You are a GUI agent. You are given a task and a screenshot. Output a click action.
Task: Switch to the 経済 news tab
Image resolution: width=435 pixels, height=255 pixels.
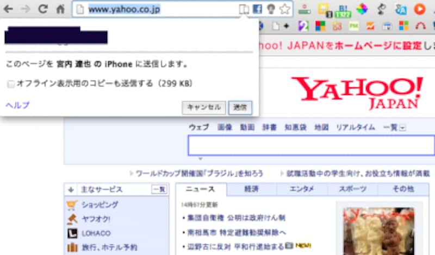251,189
